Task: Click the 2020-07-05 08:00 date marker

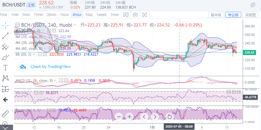Action: pos(179,127)
